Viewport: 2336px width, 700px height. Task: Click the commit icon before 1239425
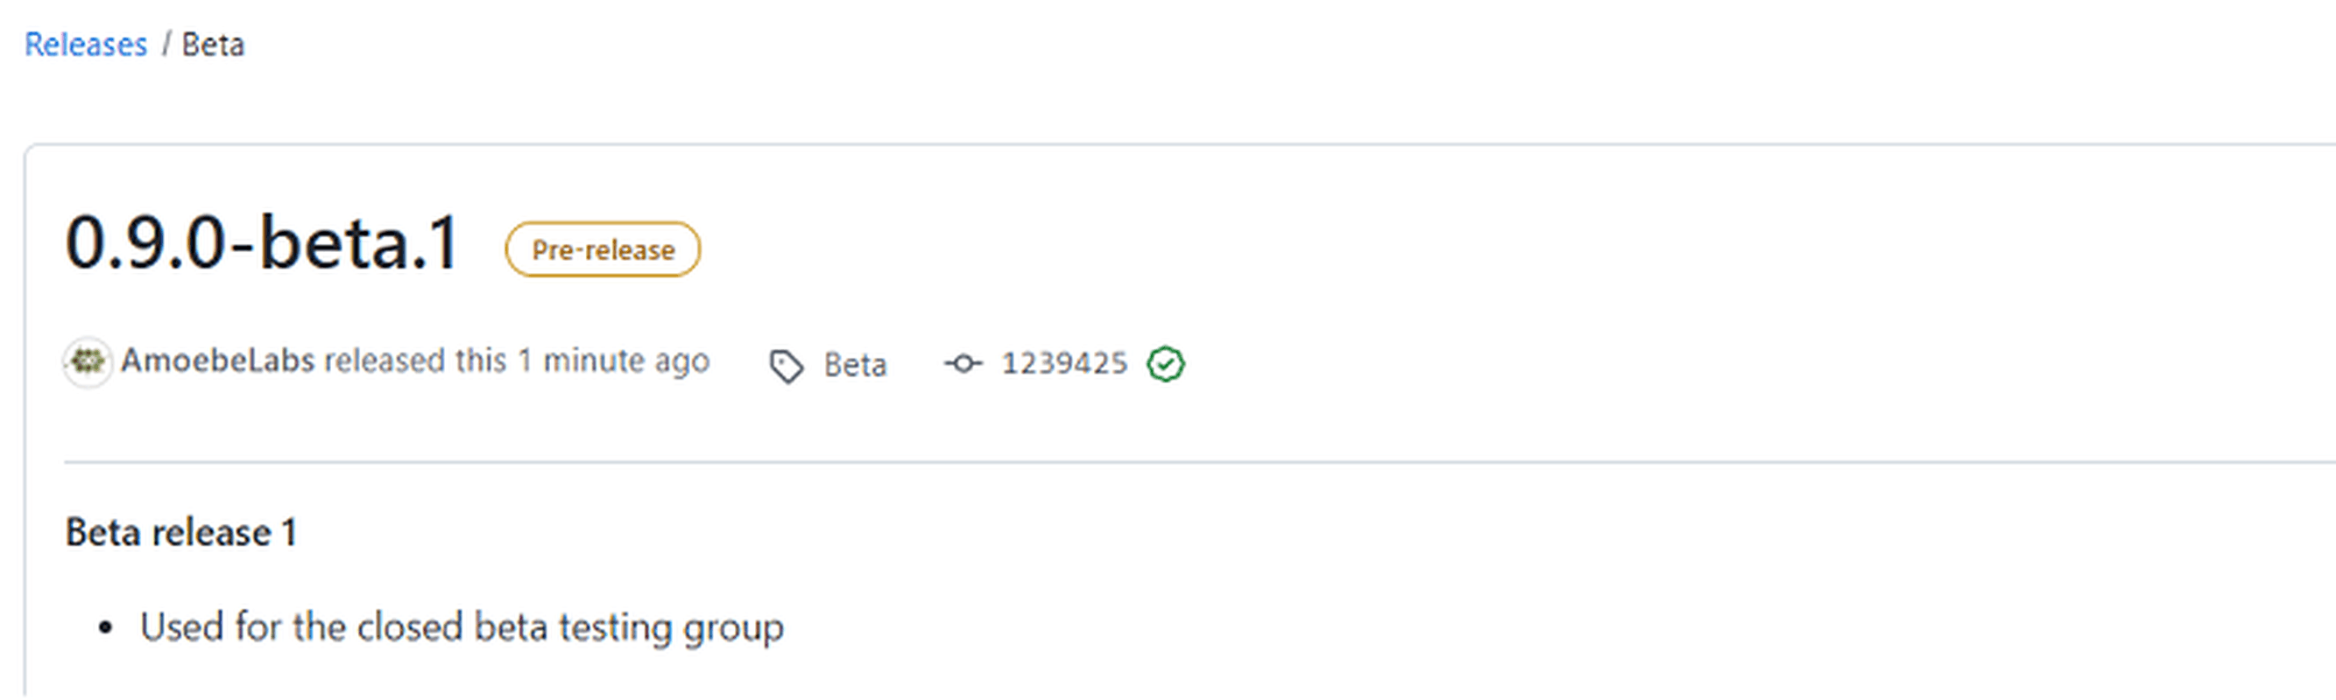click(963, 364)
